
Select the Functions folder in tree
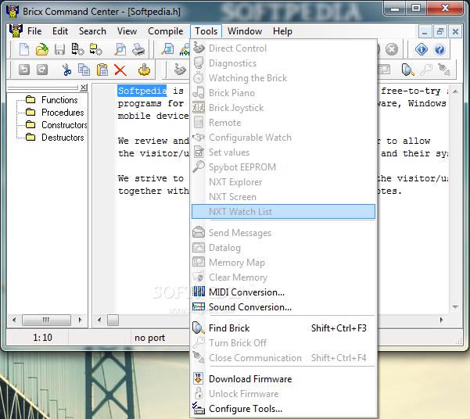[52, 100]
